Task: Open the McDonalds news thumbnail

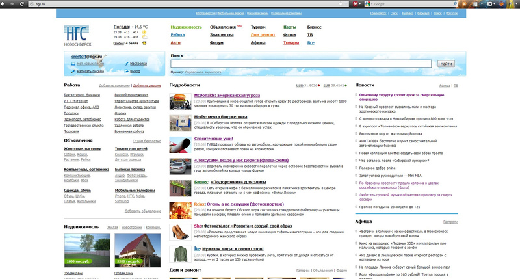Action: (x=179, y=101)
